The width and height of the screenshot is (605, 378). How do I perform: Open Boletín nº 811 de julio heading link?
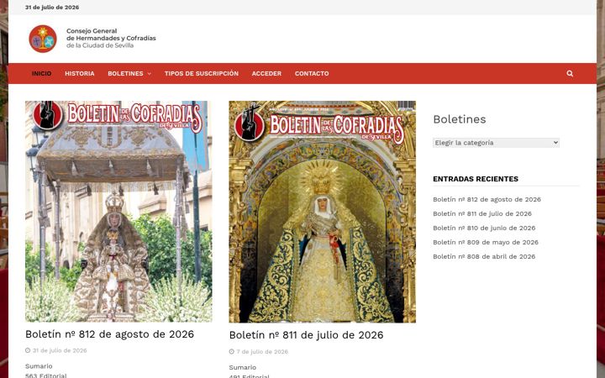[307, 335]
